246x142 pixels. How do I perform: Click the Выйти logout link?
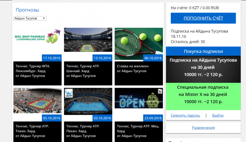[218, 115]
